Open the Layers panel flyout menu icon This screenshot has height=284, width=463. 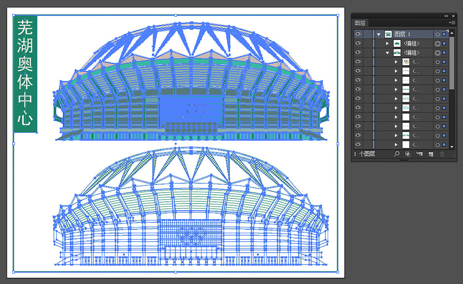[x=452, y=23]
